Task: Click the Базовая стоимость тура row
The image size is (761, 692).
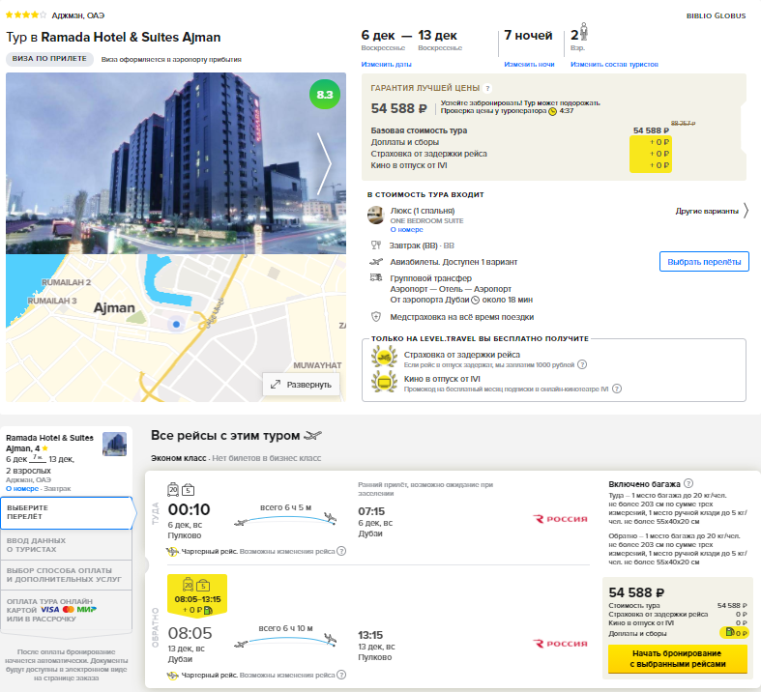Action: (x=520, y=130)
